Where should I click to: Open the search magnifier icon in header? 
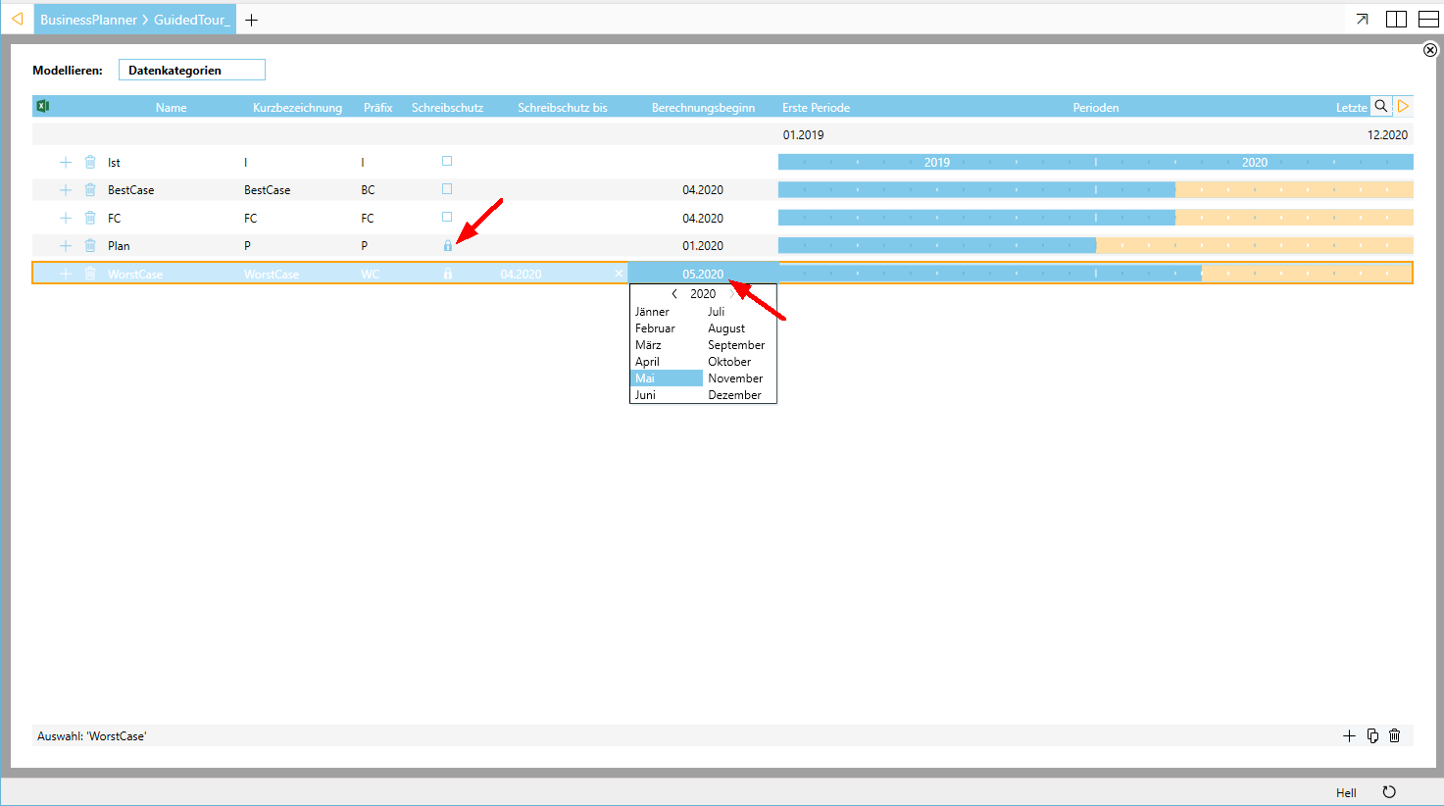pos(1381,106)
